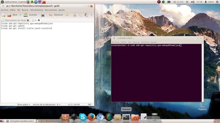Open gedit Editar menu
Screen dimensions: 220x123
13,10
